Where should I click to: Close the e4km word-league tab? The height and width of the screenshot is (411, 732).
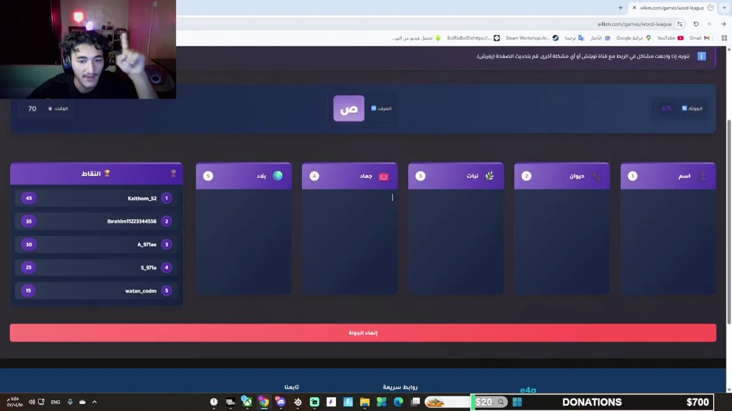coord(634,8)
